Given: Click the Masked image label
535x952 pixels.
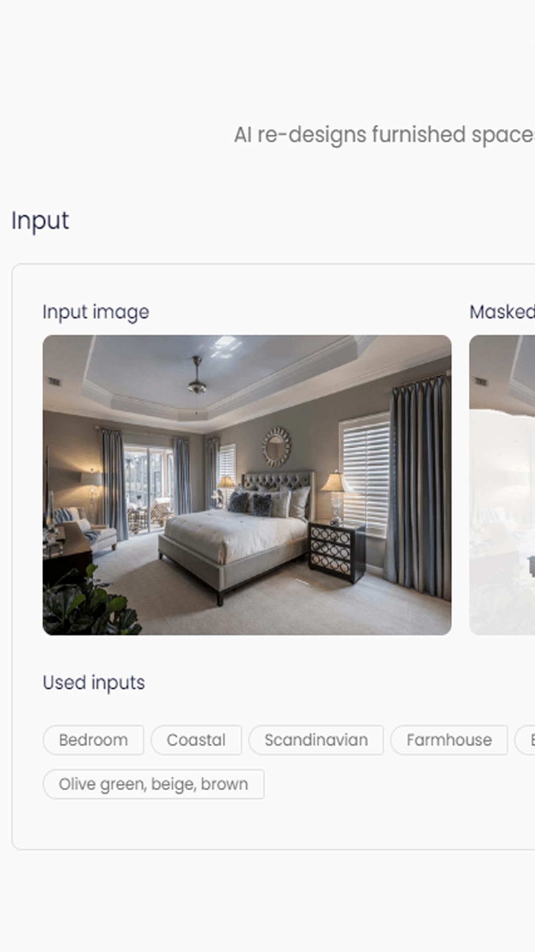Looking at the screenshot, I should click(502, 312).
